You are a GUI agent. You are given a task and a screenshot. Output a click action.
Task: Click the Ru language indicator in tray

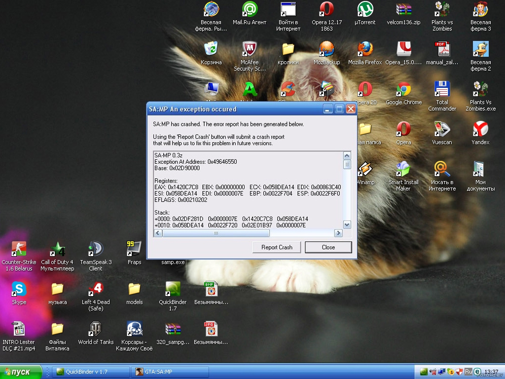click(x=469, y=372)
